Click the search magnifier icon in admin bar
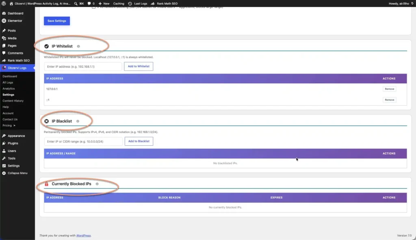This screenshot has width=416, height=240. click(x=76, y=3)
